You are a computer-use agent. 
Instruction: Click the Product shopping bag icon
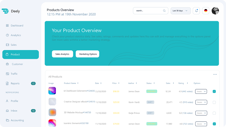pos(7,54)
